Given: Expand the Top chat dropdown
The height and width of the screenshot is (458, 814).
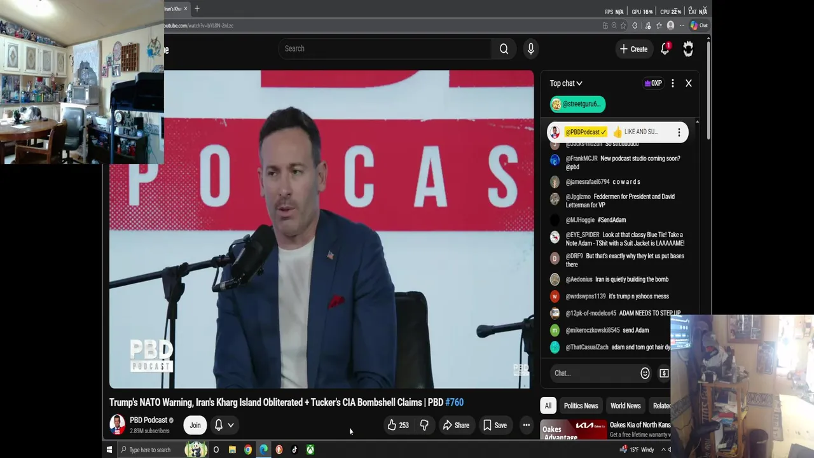Looking at the screenshot, I should pyautogui.click(x=566, y=83).
